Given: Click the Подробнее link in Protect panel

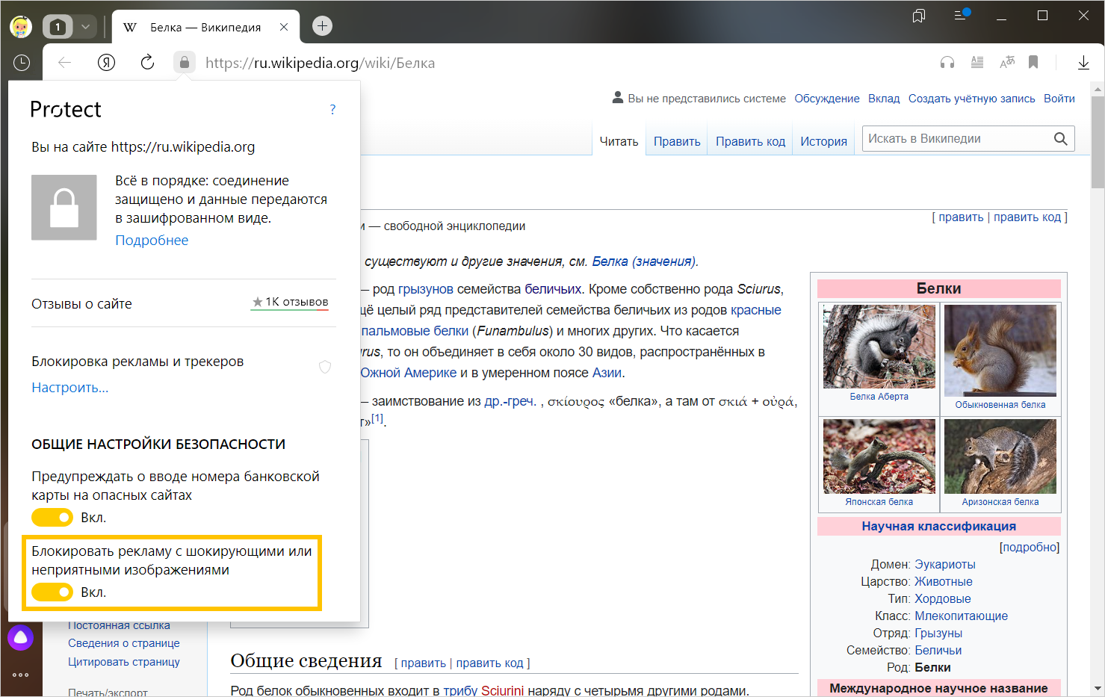Looking at the screenshot, I should coord(152,241).
